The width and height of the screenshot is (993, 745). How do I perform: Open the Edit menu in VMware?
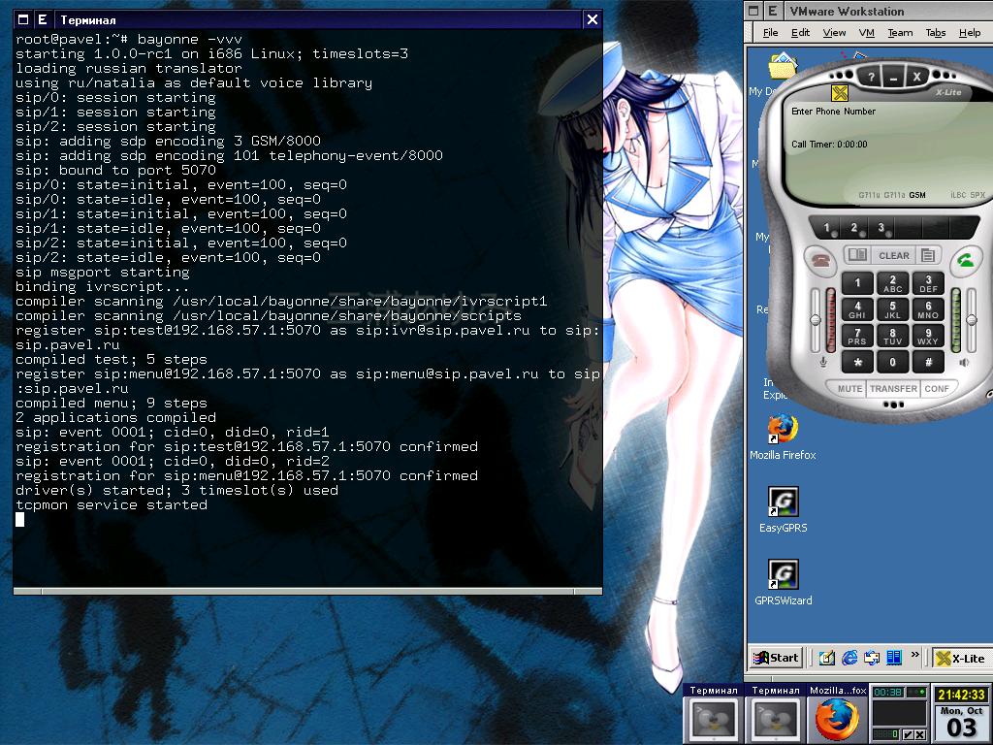[800, 32]
